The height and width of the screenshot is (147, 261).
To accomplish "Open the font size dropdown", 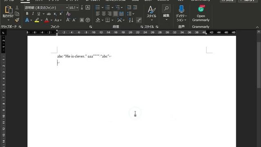I will pyautogui.click(x=77, y=8).
